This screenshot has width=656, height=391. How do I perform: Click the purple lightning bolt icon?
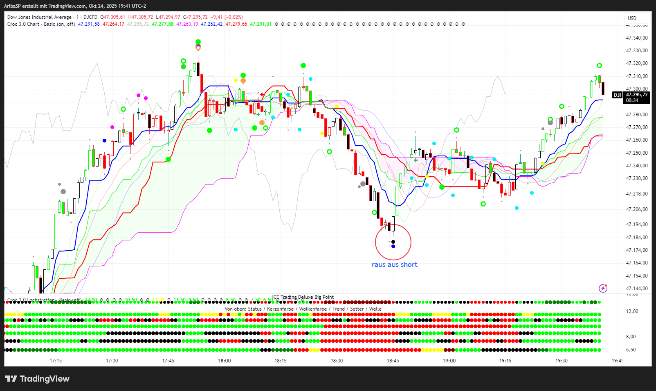click(603, 289)
